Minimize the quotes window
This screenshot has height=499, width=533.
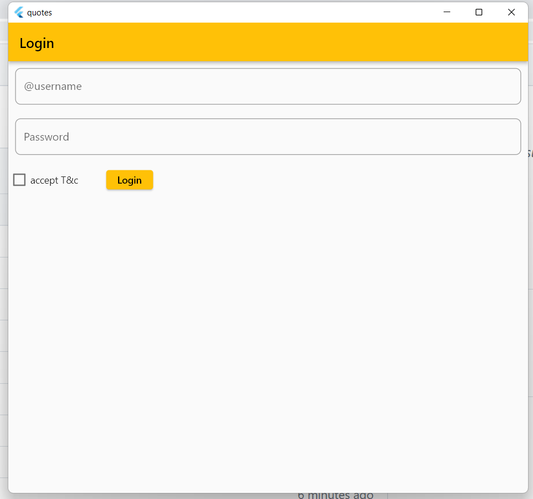[x=446, y=12]
